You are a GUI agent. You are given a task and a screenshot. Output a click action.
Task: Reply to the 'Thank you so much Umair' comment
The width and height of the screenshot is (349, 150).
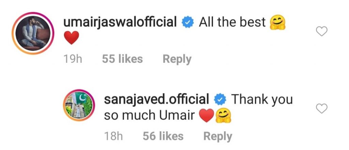pos(218,137)
